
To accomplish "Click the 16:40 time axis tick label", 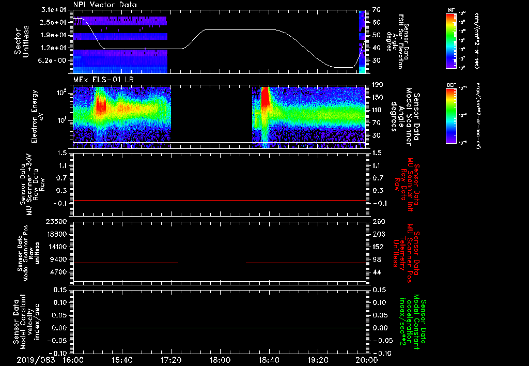I will tap(122, 360).
